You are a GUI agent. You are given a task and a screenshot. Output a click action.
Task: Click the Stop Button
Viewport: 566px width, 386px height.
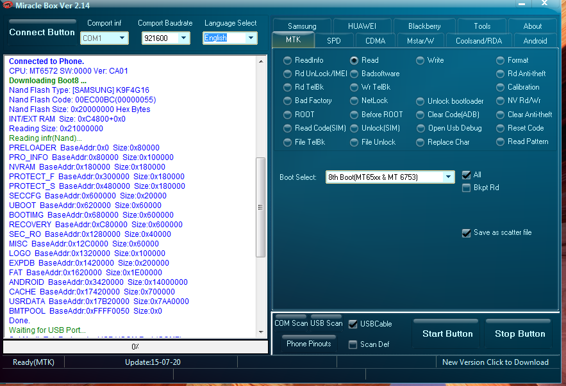point(520,334)
